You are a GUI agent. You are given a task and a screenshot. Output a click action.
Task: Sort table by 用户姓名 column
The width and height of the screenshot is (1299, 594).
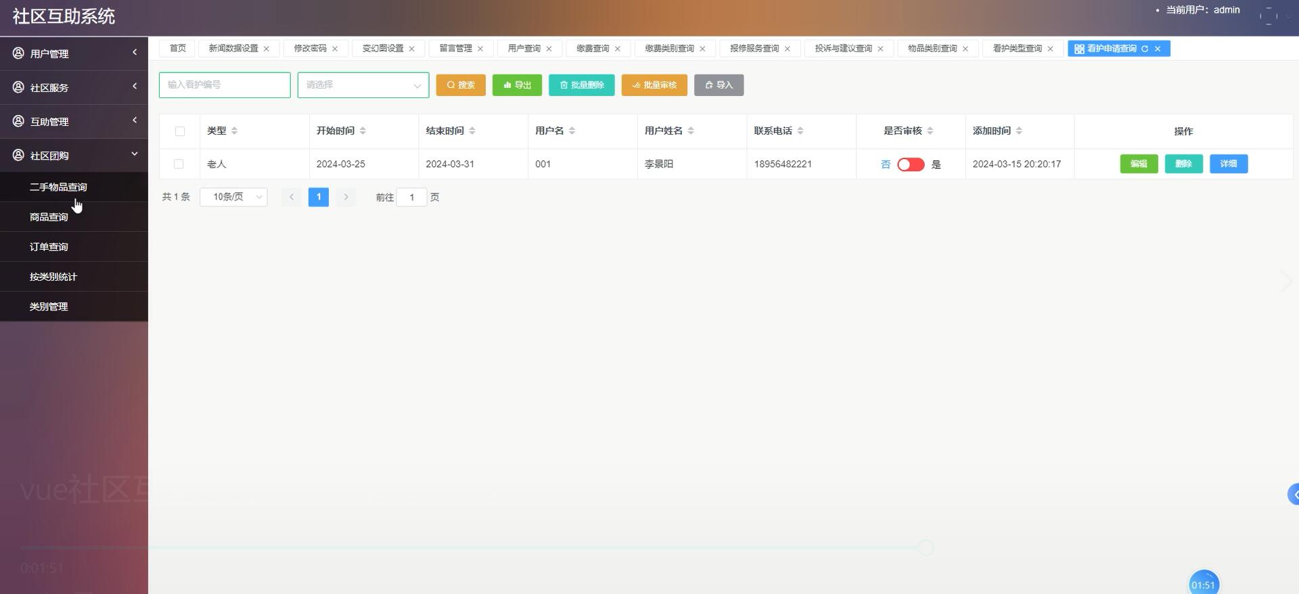click(691, 131)
